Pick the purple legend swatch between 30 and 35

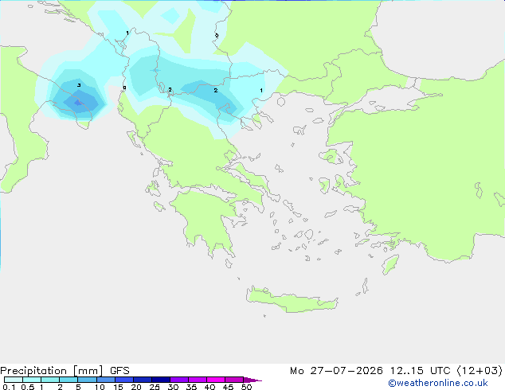pyautogui.click(x=179, y=380)
